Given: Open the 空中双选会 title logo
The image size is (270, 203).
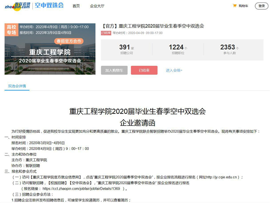Looking at the screenshot, I should [x=49, y=5].
